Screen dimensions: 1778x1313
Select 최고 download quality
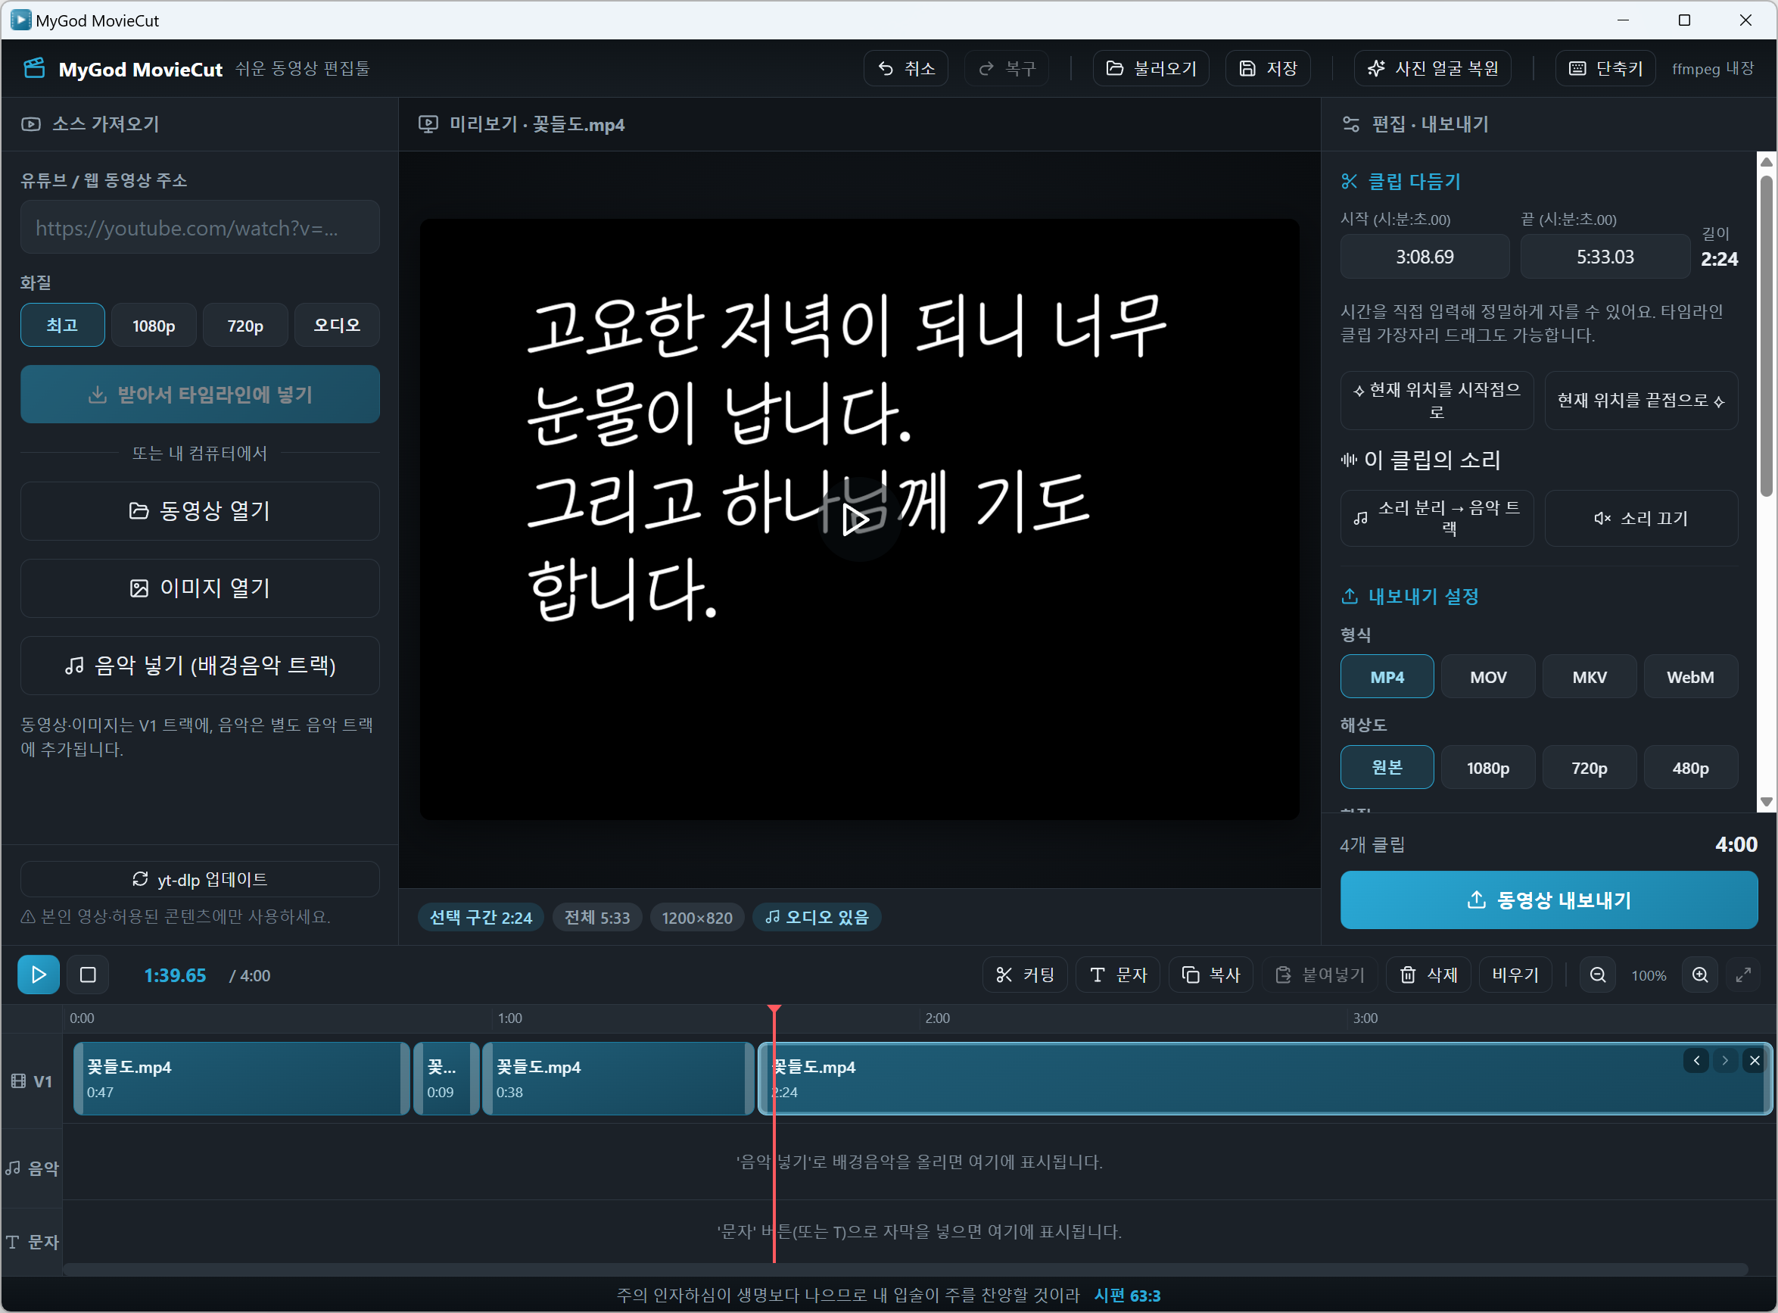63,325
